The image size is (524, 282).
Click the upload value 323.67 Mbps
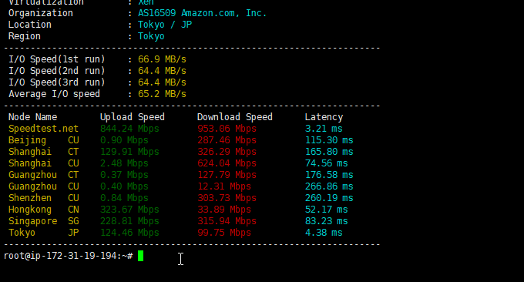coord(129,210)
